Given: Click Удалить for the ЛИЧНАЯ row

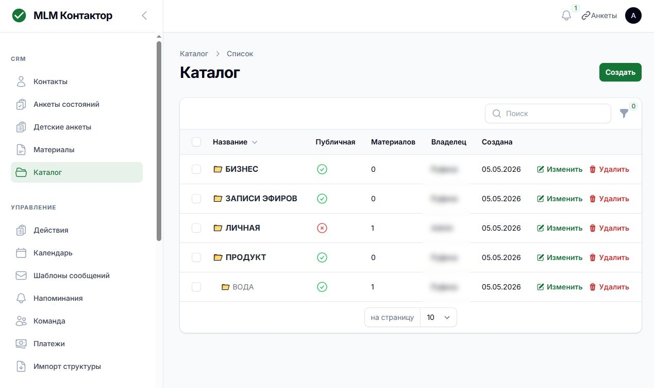Looking at the screenshot, I should (x=609, y=228).
